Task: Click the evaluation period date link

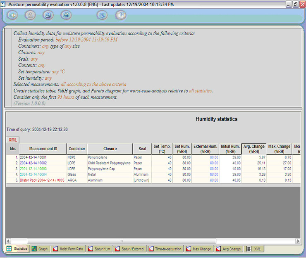Action: pyautogui.click(x=86, y=40)
